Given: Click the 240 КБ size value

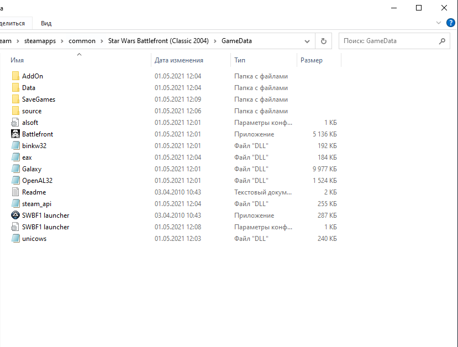Looking at the screenshot, I should point(327,239).
